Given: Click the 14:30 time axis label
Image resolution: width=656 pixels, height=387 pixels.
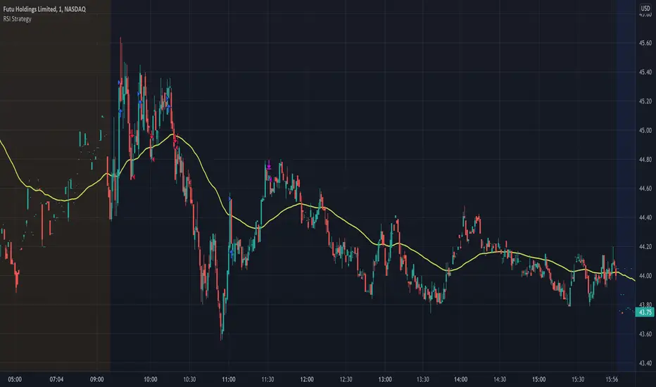Looking at the screenshot, I should (500, 379).
